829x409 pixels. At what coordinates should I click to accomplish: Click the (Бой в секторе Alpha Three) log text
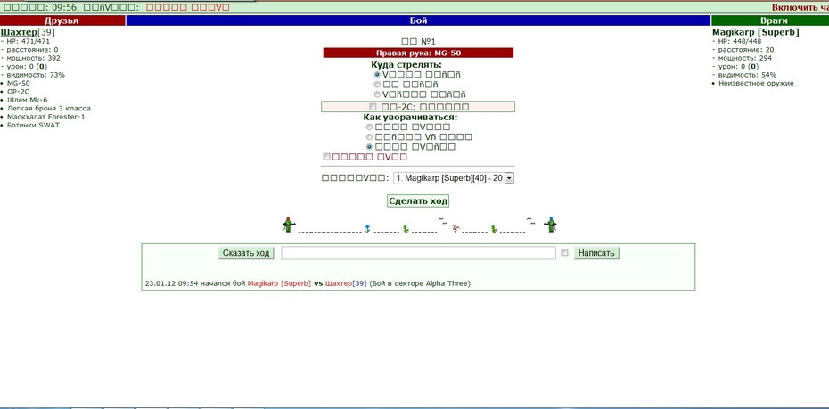(x=420, y=283)
